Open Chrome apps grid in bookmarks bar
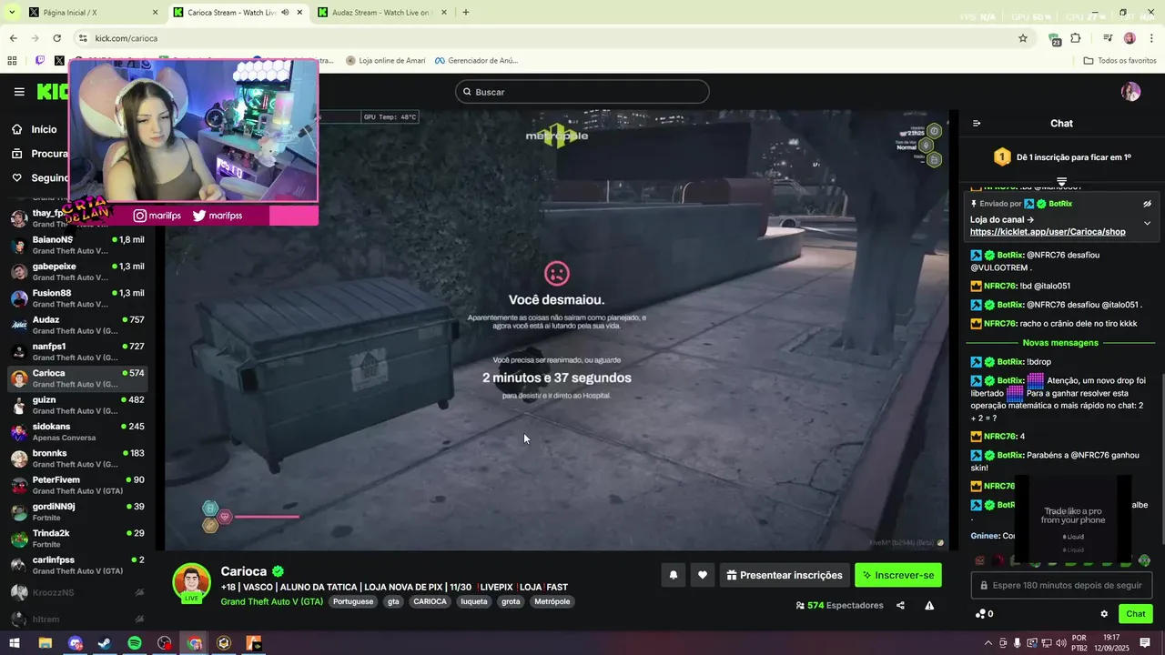Viewport: 1165px width, 655px height. tap(12, 61)
